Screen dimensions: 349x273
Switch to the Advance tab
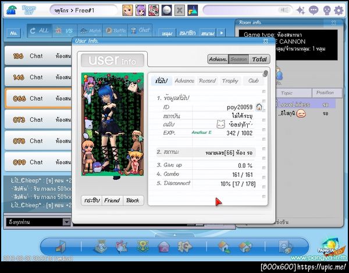[x=184, y=80]
